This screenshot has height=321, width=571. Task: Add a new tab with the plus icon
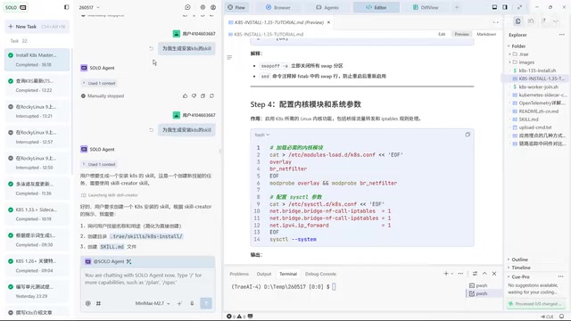coord(457,7)
